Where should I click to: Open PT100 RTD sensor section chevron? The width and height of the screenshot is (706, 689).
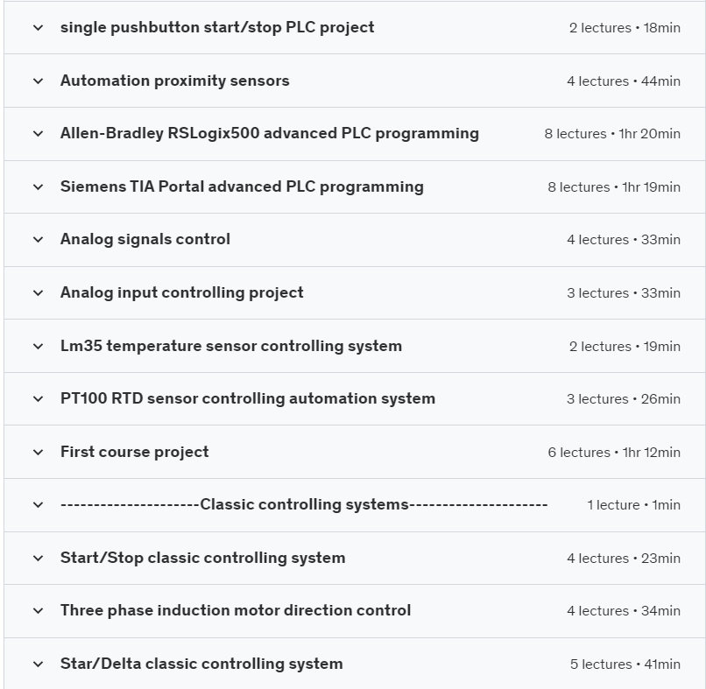(x=38, y=399)
